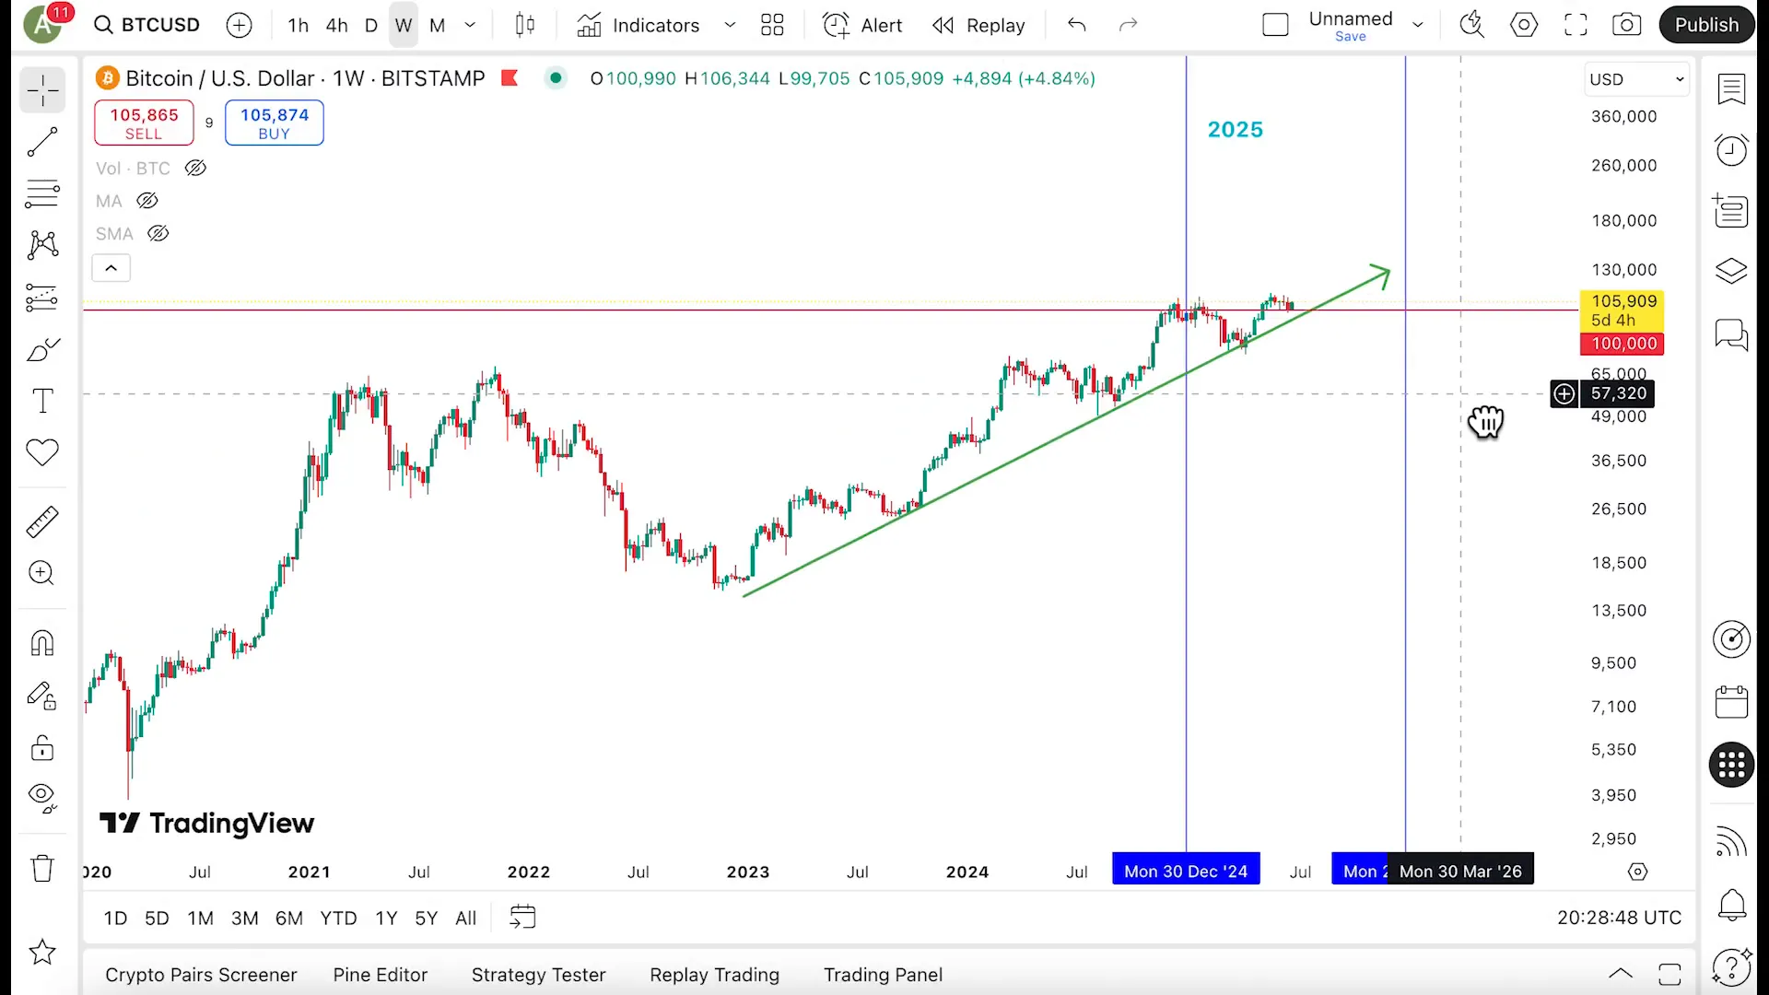Open chart settings hexagon icon
The image size is (1769, 995).
click(1524, 25)
